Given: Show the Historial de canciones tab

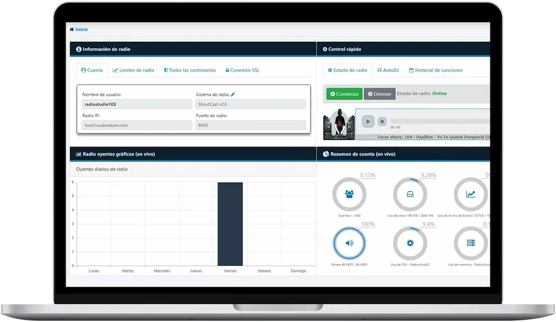Looking at the screenshot, I should (435, 70).
